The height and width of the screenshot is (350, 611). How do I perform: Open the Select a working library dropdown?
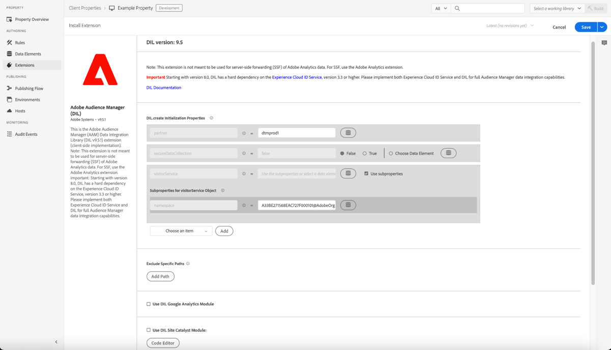pos(556,8)
